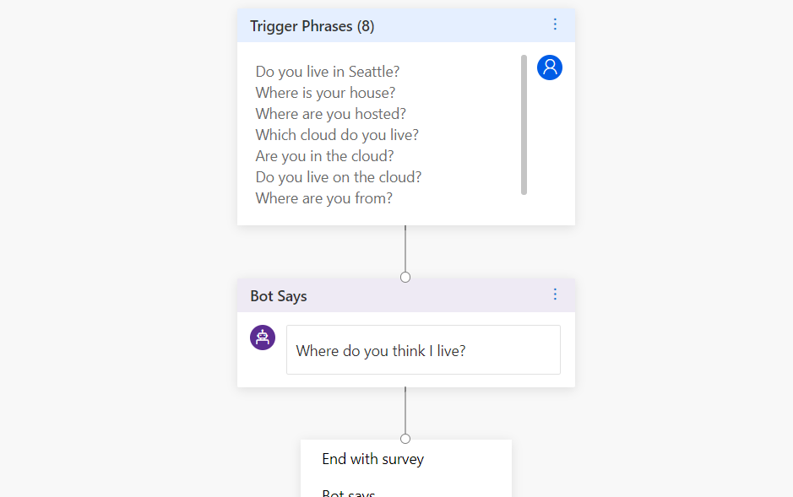Screen dimensions: 793x497
Task: Click the purple bot avatar icon
Action: pyautogui.click(x=263, y=338)
